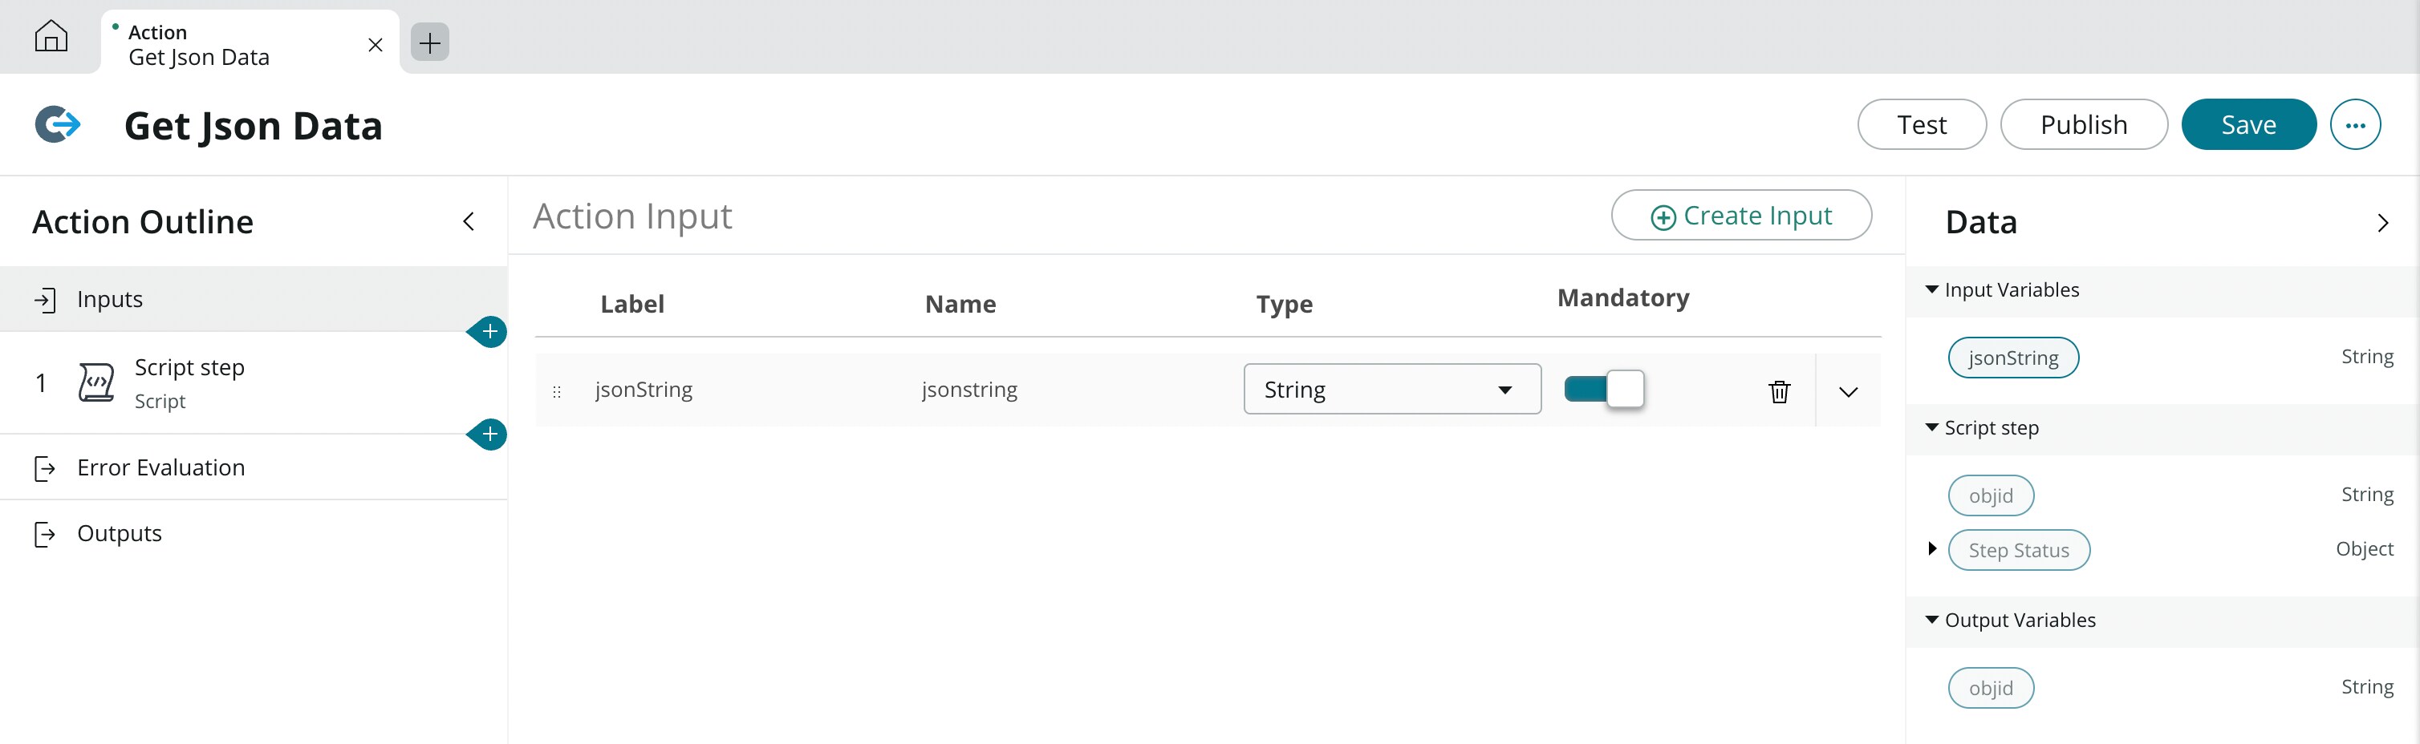Collapse the Action Outline panel
Image resolution: width=2420 pixels, height=744 pixels.
click(469, 221)
